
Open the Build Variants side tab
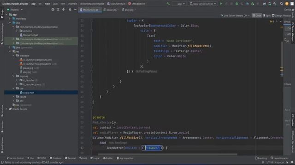click(2, 145)
